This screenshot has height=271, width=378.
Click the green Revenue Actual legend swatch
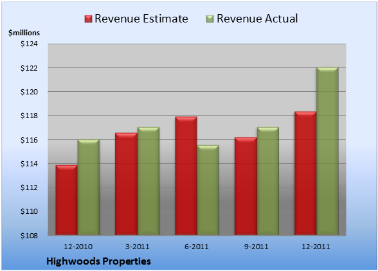coord(210,19)
